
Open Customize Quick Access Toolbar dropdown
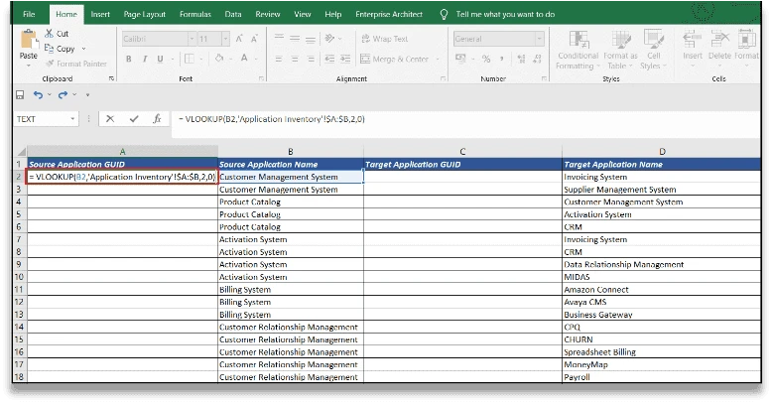pyautogui.click(x=87, y=94)
